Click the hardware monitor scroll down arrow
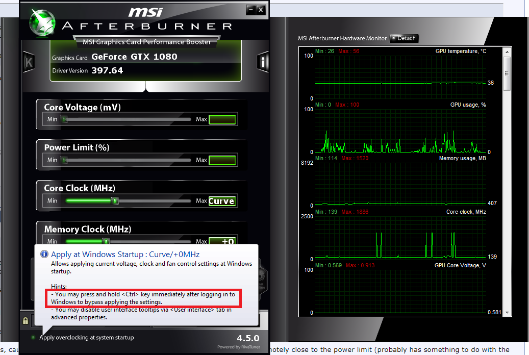This screenshot has width=529, height=355. (507, 313)
